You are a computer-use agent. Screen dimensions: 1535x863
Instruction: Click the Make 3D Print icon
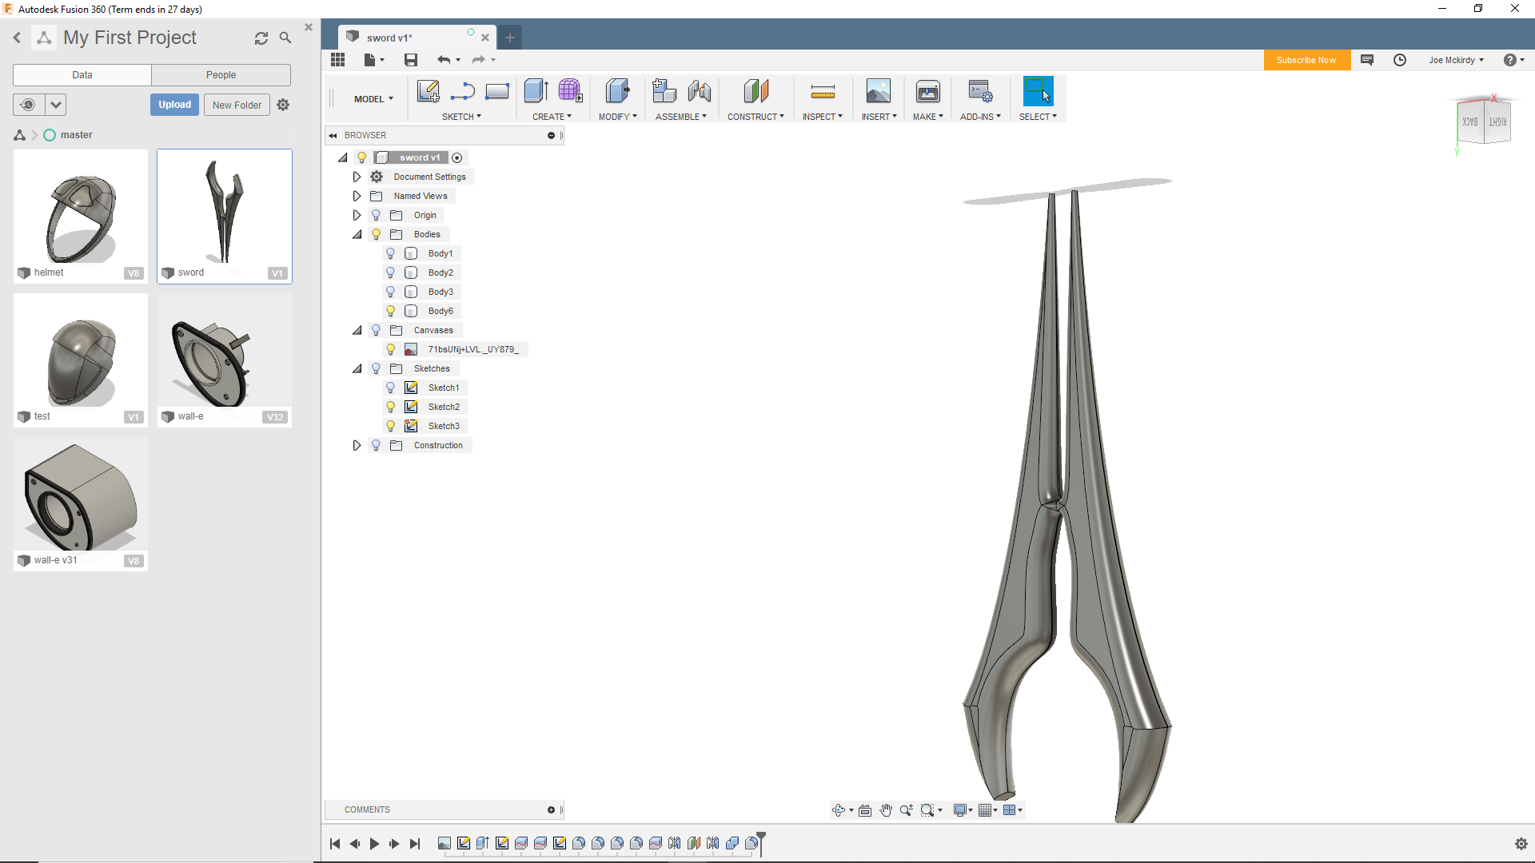point(927,91)
